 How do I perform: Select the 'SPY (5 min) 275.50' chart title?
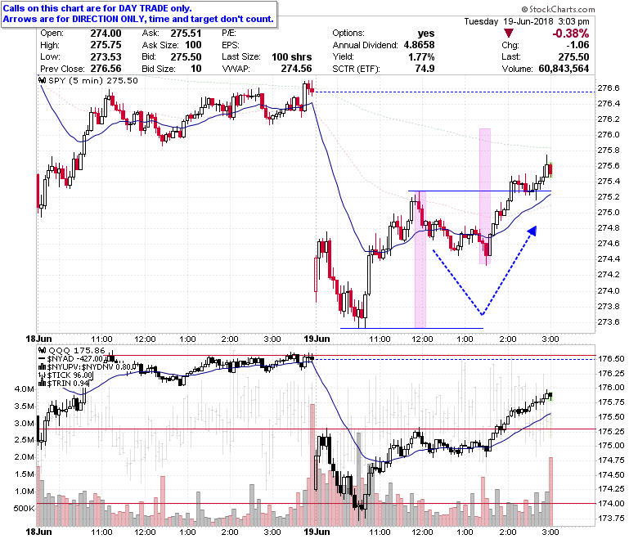(x=93, y=80)
